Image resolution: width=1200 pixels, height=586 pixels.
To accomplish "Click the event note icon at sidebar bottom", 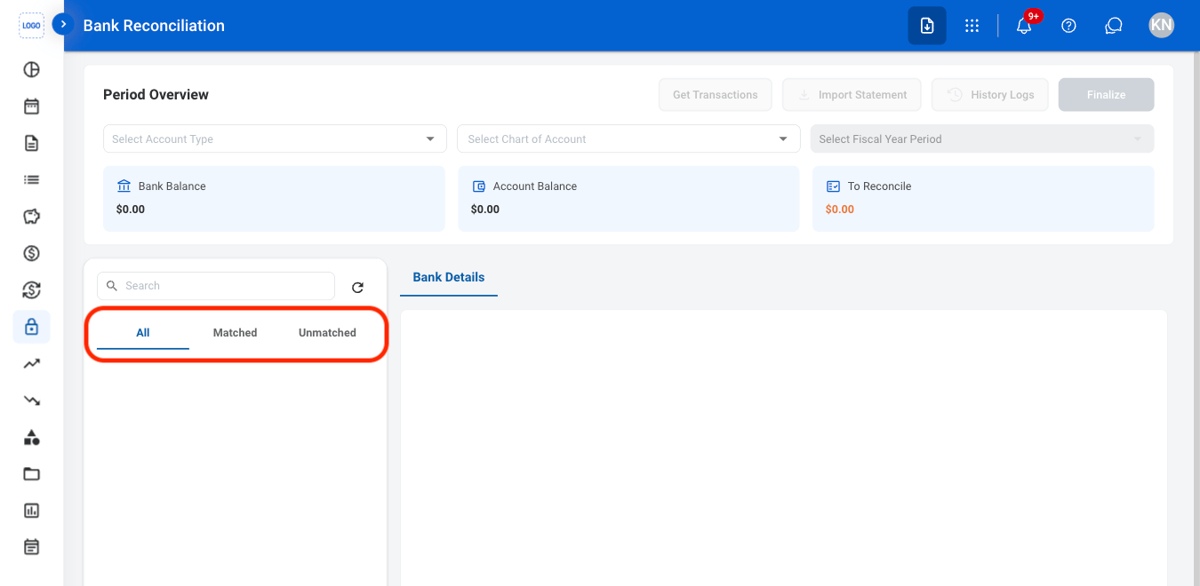I will pos(31,547).
